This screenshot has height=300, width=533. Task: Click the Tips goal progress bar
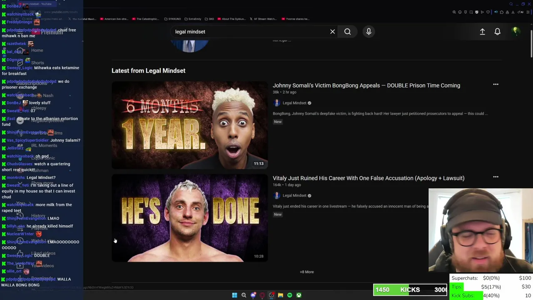tap(491, 287)
